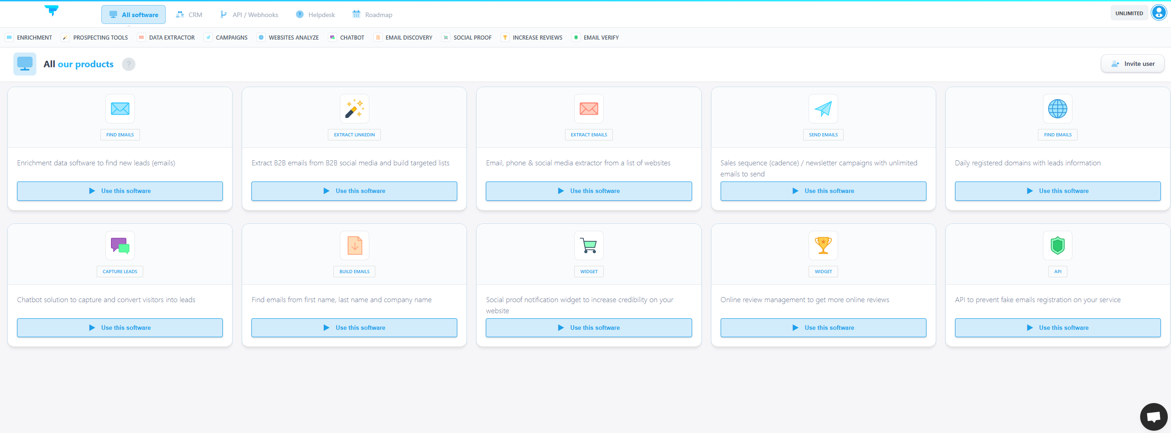Select the Chatbot category

[x=346, y=37]
